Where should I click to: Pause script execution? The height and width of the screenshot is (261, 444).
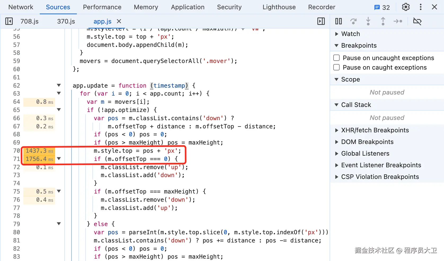click(338, 21)
